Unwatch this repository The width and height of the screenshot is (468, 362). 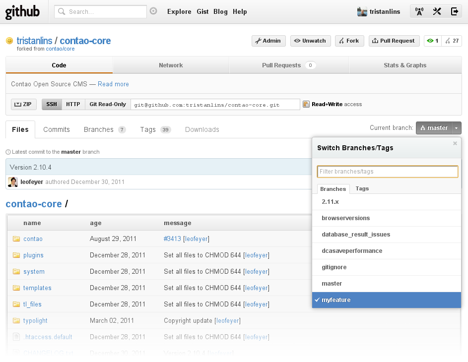pos(310,41)
